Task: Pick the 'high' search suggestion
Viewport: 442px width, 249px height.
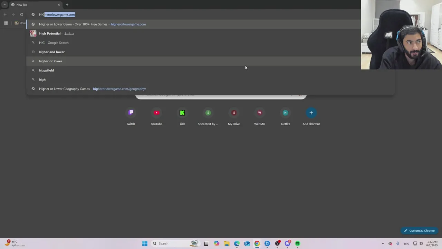Action: pos(211,80)
